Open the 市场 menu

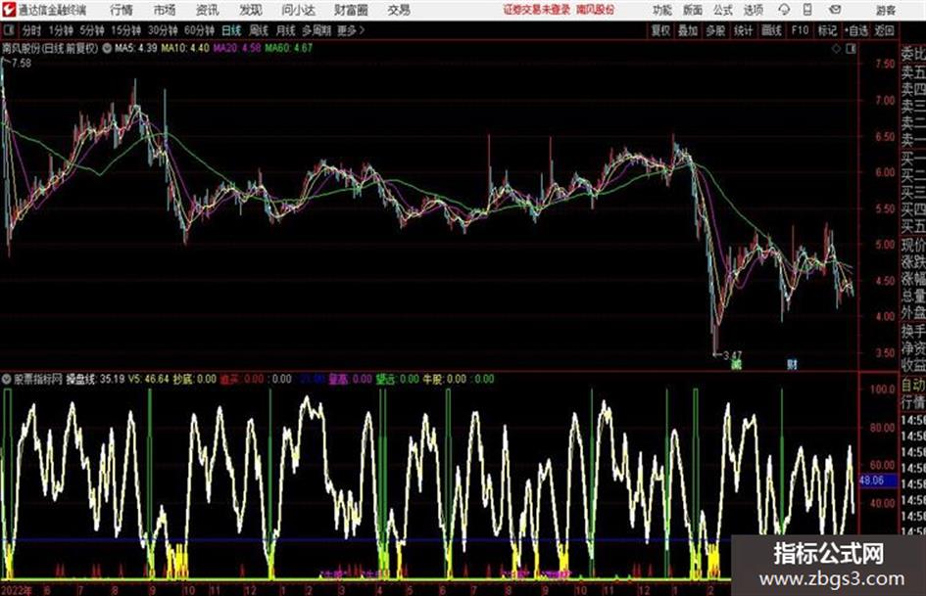click(x=165, y=10)
